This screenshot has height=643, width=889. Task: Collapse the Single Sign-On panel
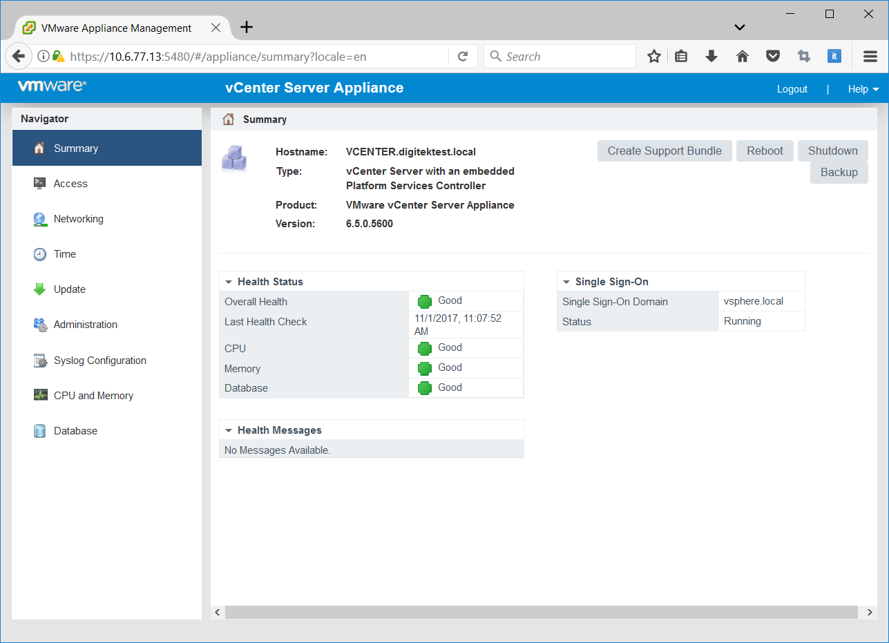(566, 282)
